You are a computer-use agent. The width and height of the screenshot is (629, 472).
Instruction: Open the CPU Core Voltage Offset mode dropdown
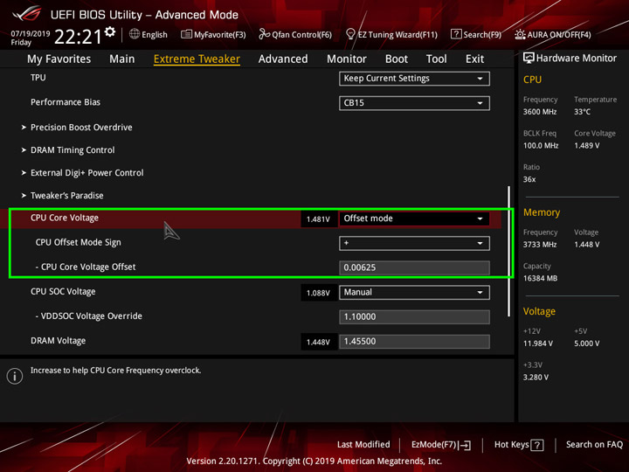pos(414,219)
